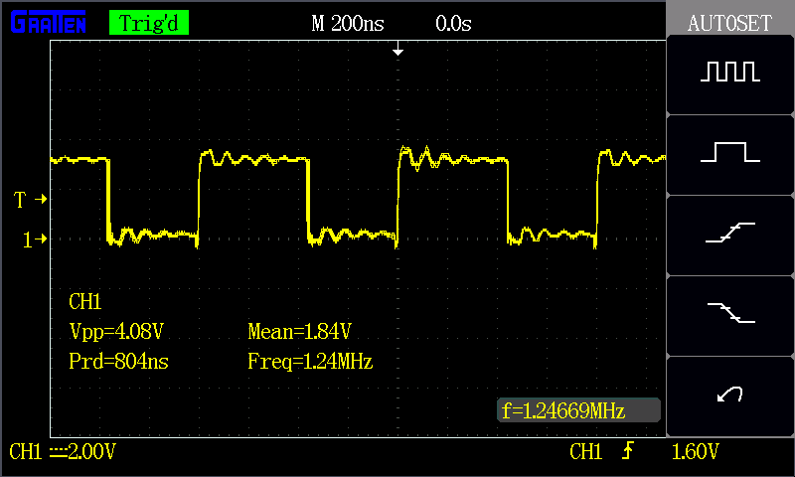795x477 pixels.
Task: Click the 0.0s horizontal delay readout
Action: (x=453, y=23)
